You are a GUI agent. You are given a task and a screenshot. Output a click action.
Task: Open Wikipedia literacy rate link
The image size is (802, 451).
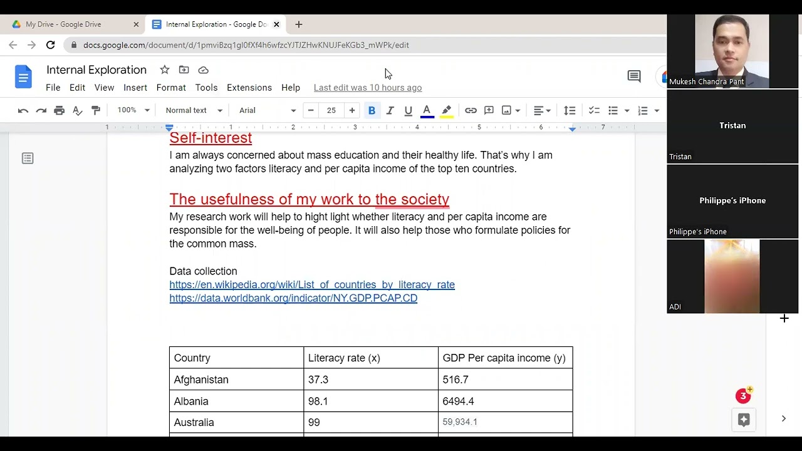312,284
